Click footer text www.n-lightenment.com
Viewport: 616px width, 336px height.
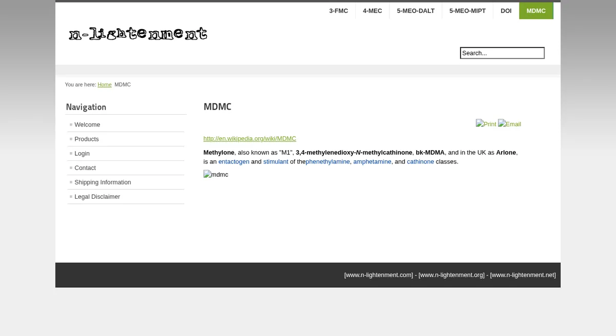[x=378, y=275]
